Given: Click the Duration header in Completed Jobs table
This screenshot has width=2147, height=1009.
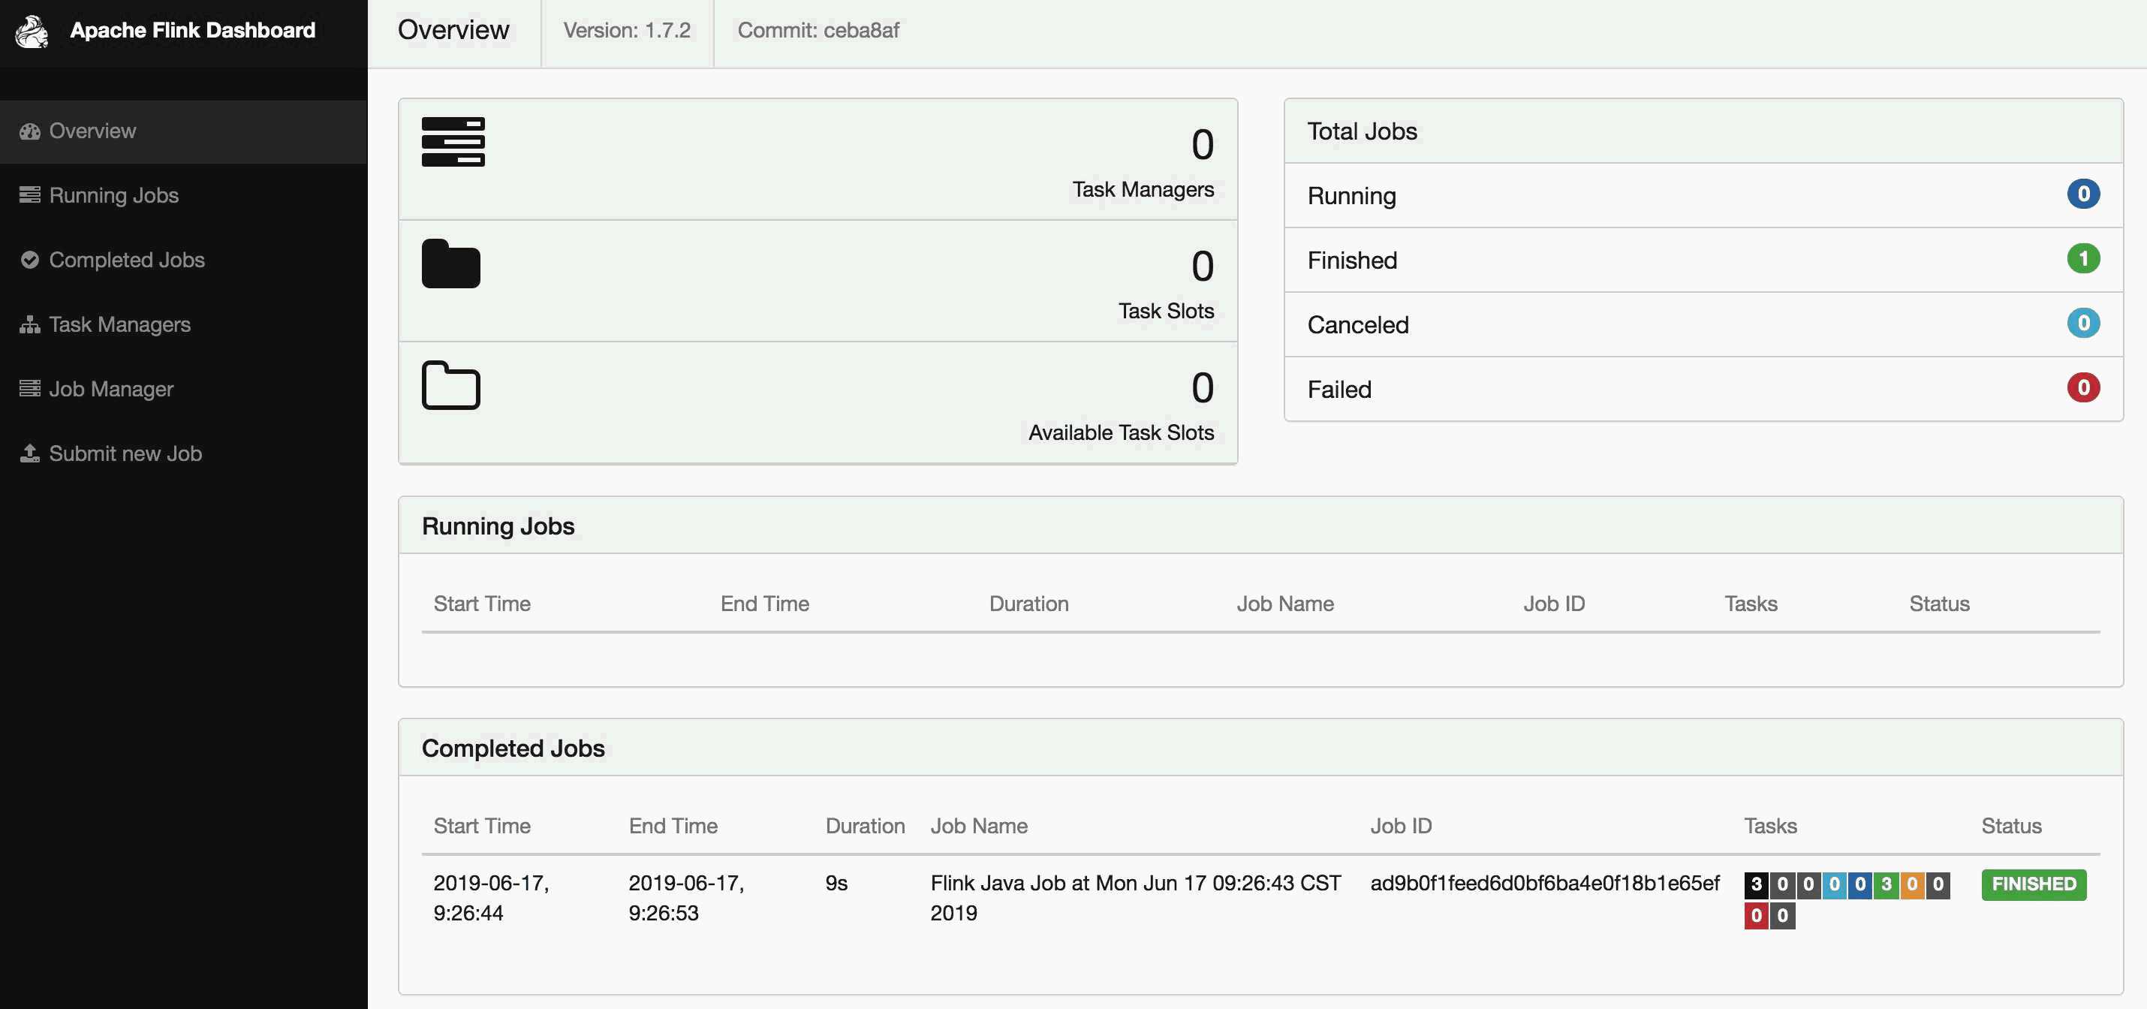Looking at the screenshot, I should 865,827.
